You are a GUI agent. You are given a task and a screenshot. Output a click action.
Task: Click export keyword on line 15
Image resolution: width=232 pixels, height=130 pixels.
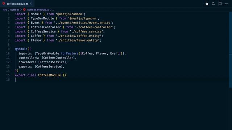pos(20,75)
